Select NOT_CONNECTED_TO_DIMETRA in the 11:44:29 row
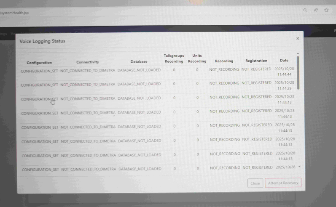This screenshot has height=207, width=336. pyautogui.click(x=88, y=85)
